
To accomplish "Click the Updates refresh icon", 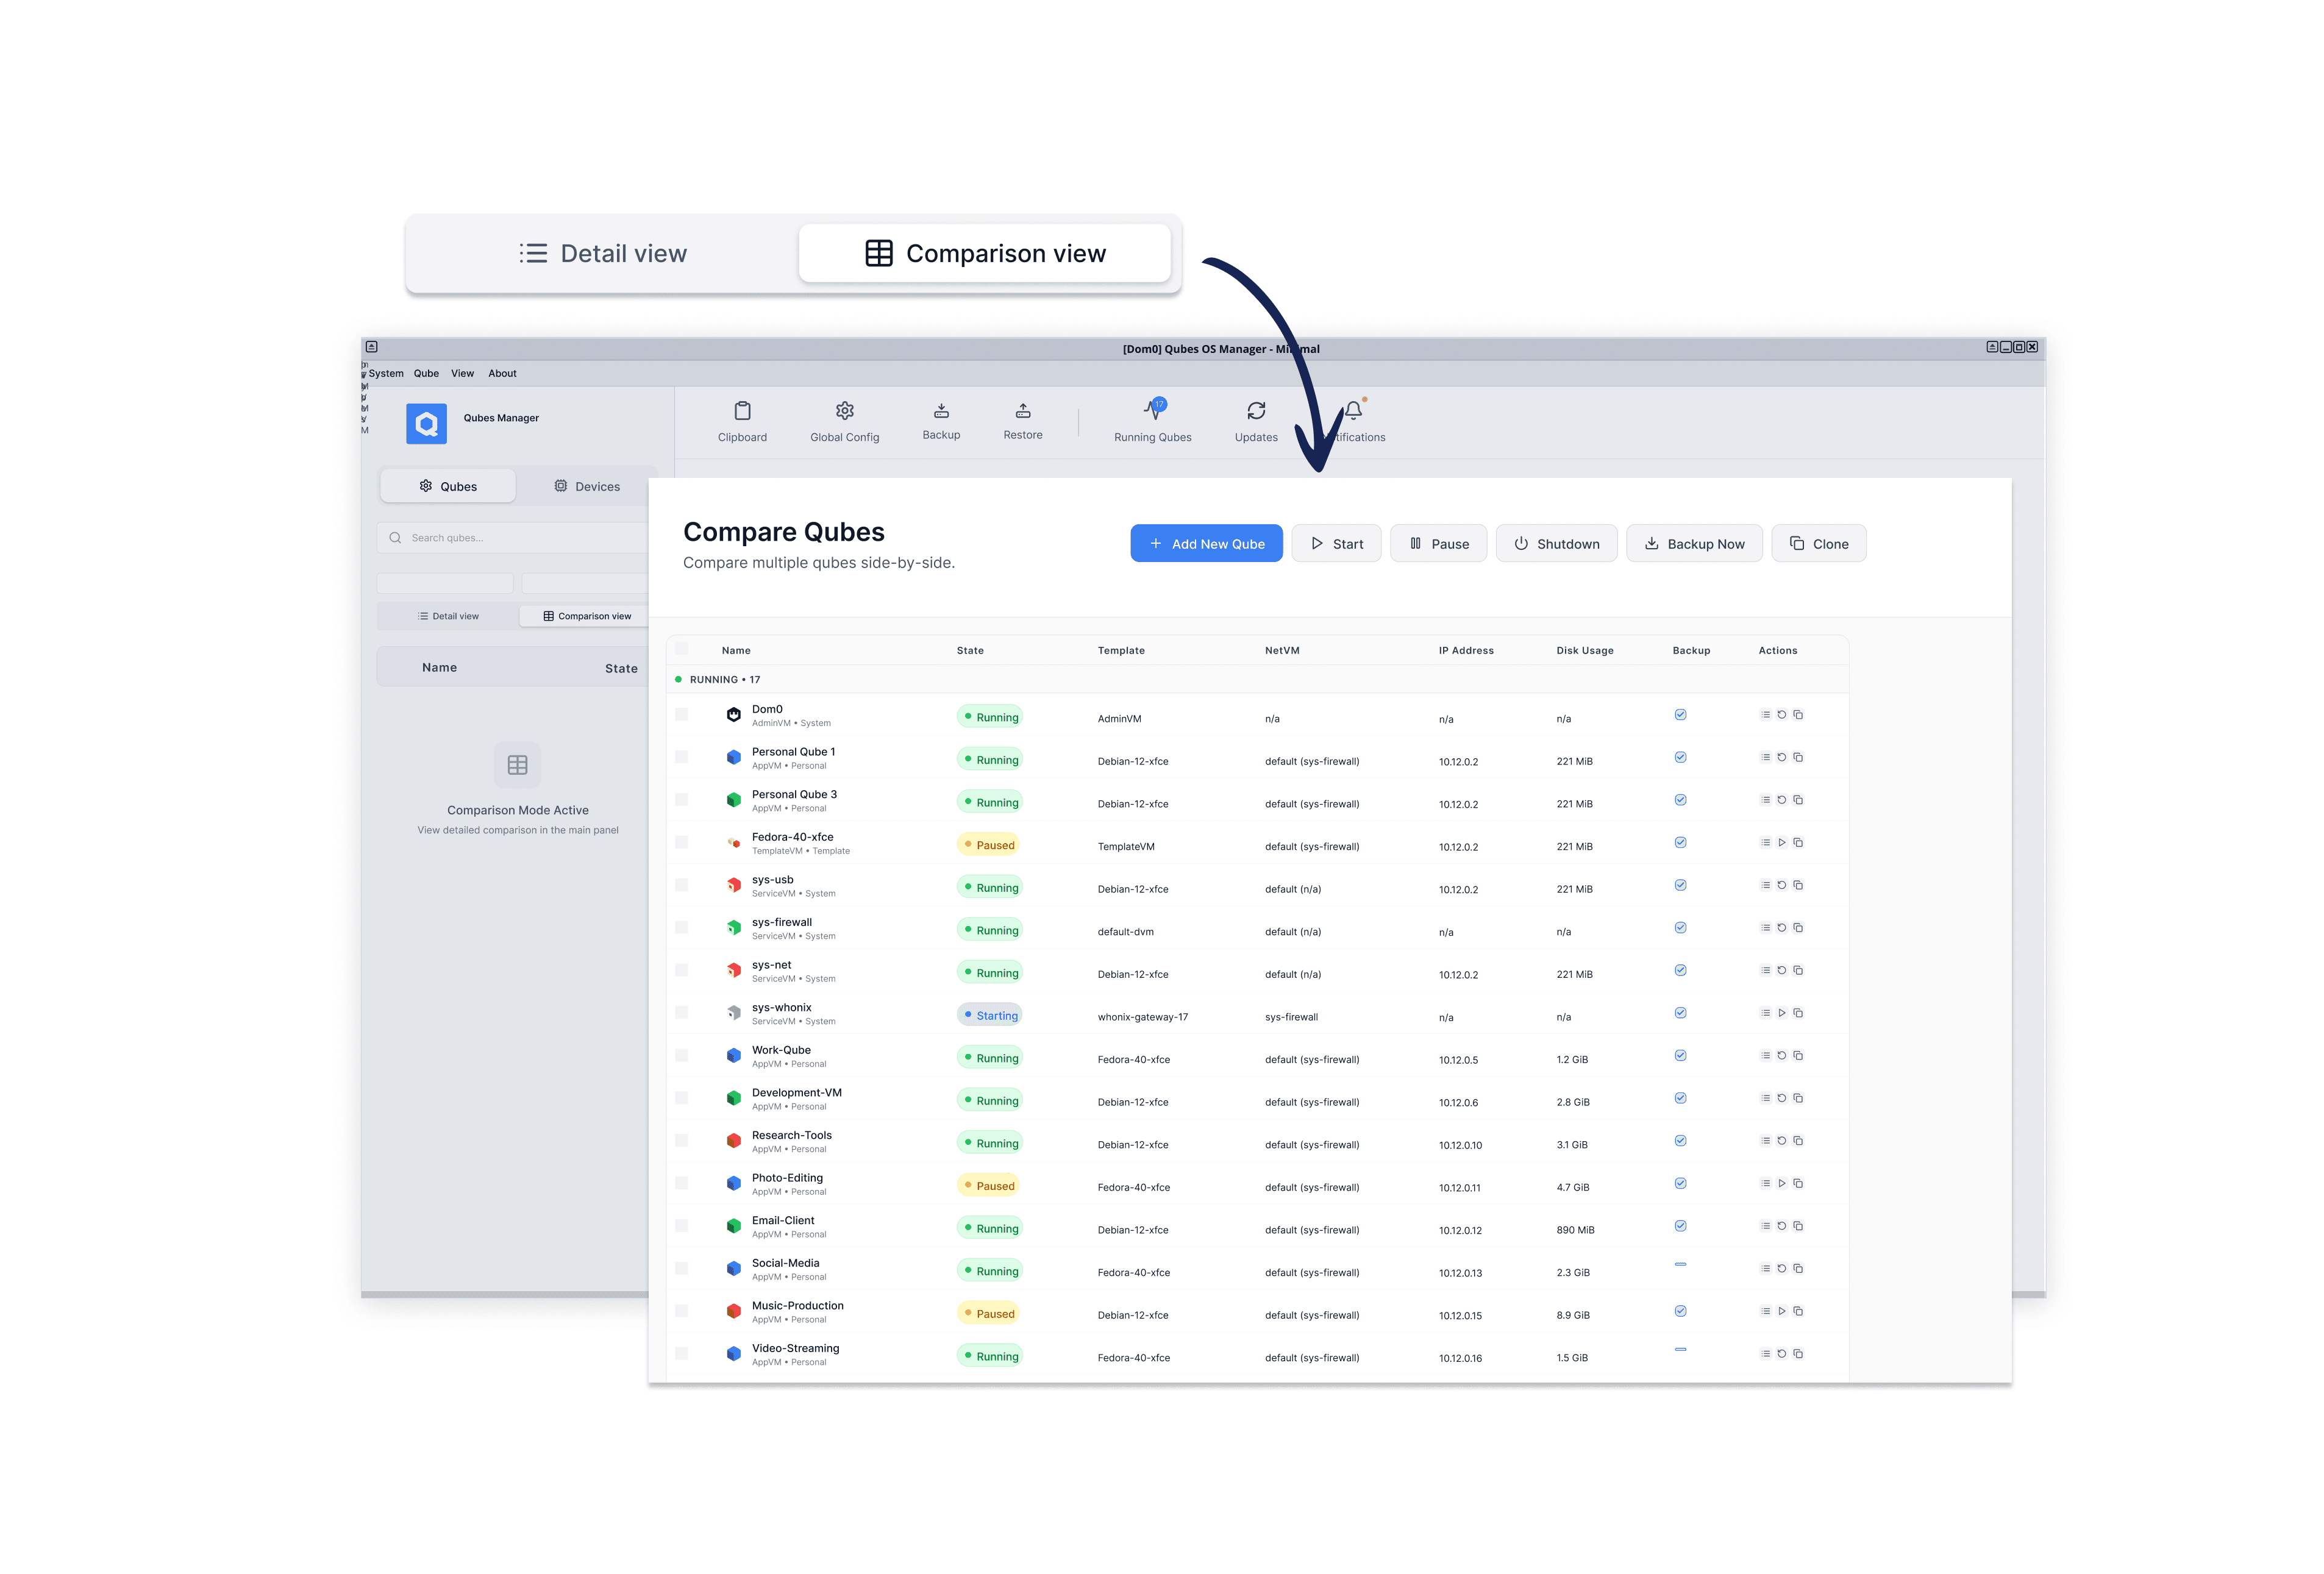I will pos(1256,411).
